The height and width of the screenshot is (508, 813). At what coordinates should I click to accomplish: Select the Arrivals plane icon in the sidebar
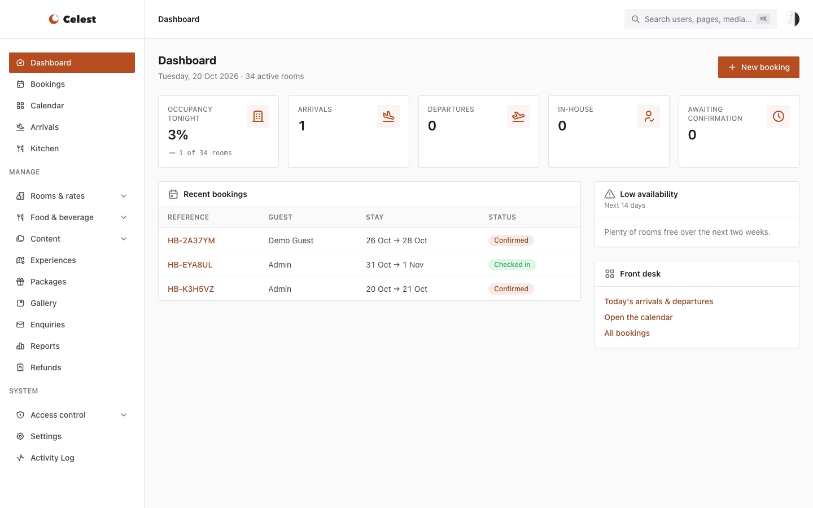click(x=20, y=127)
